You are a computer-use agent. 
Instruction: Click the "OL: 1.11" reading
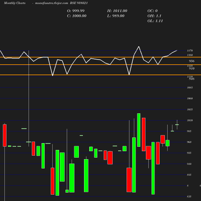tap(155, 21)
